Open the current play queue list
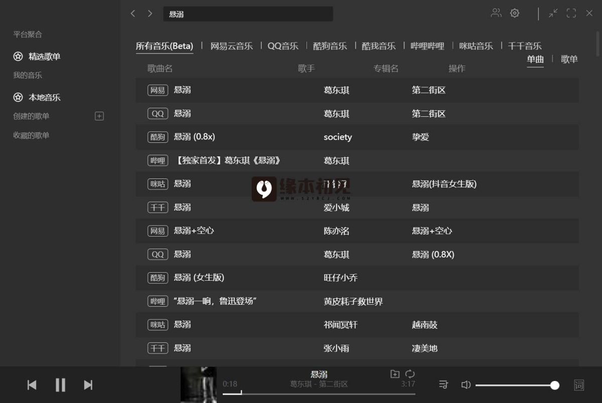This screenshot has height=403, width=602. click(443, 385)
